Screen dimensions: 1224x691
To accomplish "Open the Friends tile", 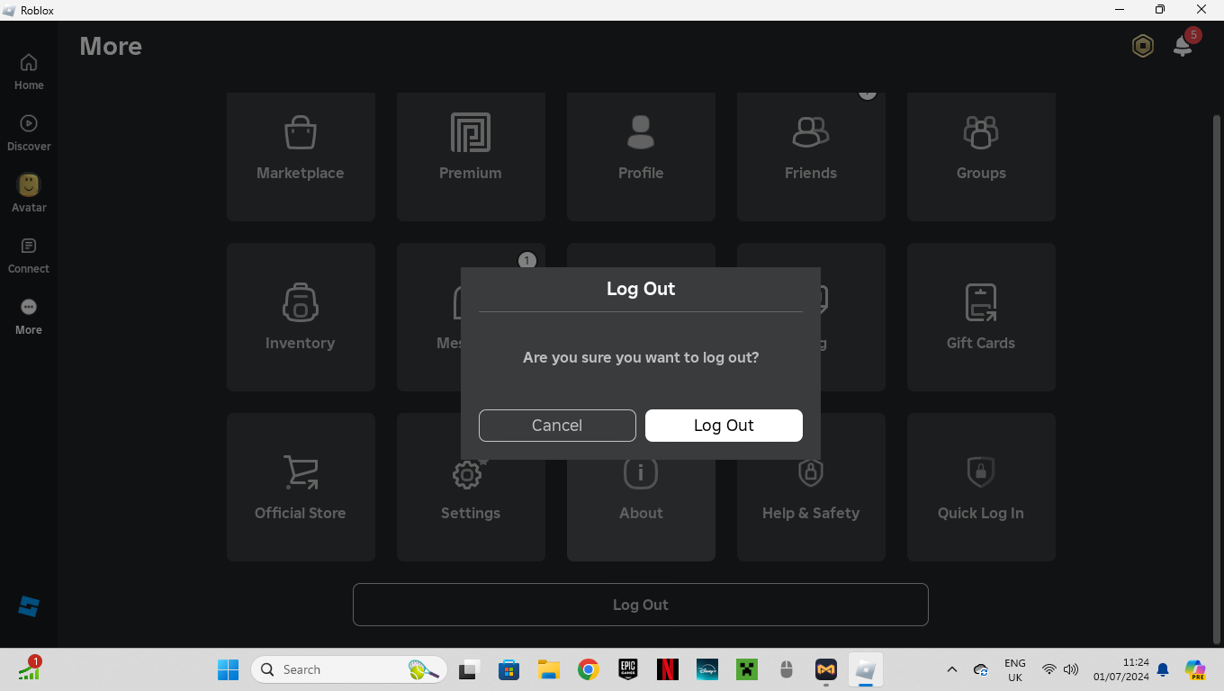I will click(811, 157).
